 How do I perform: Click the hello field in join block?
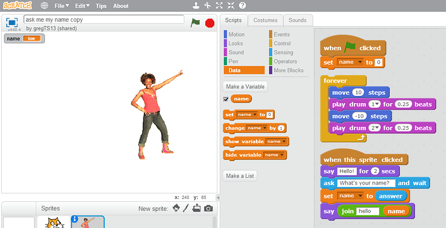[367, 211]
